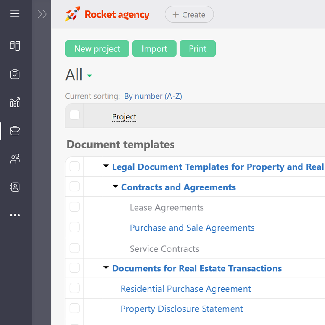Image resolution: width=325 pixels, height=325 pixels.
Task: Check the Lease Agreements checkbox
Action: click(74, 207)
